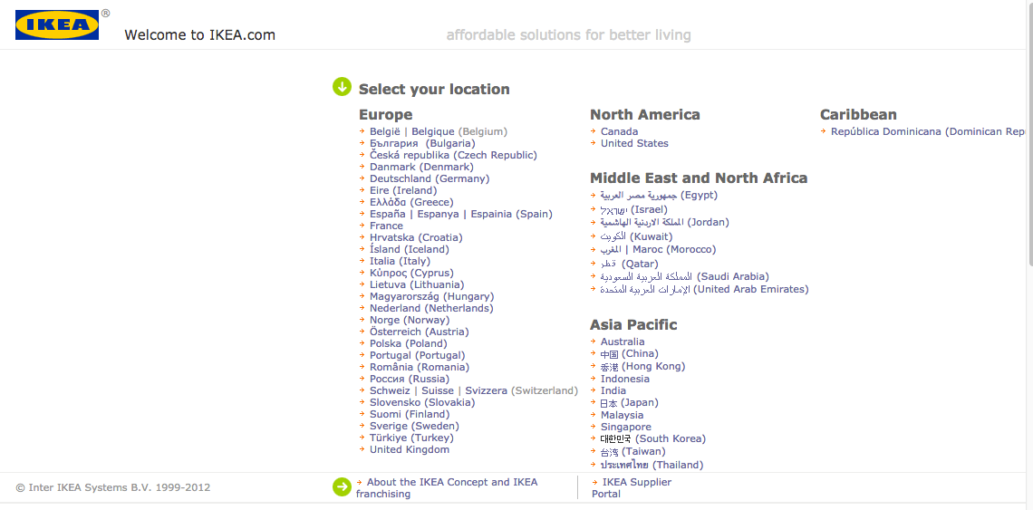
Task: Choose Canada under North America
Action: [619, 131]
